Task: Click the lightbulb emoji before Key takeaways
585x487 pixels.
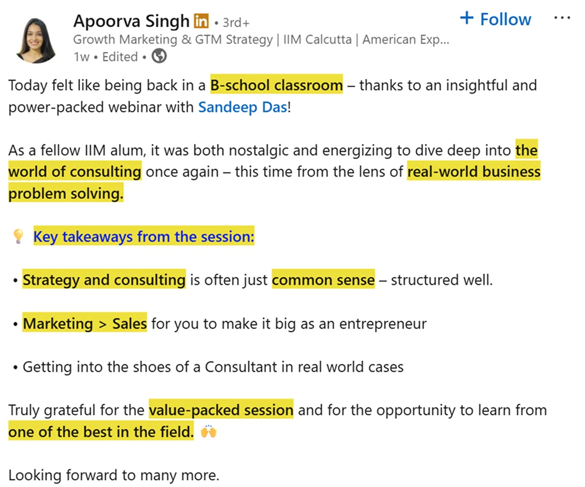Action: tap(18, 236)
